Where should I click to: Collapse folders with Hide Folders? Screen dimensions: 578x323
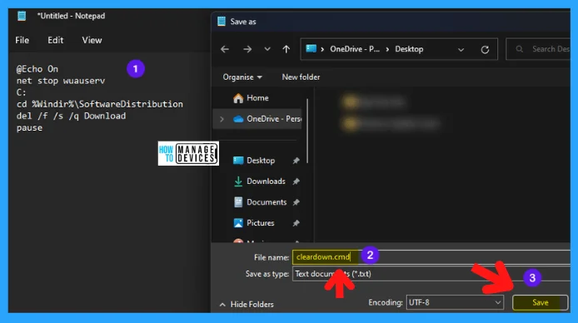[x=247, y=304]
